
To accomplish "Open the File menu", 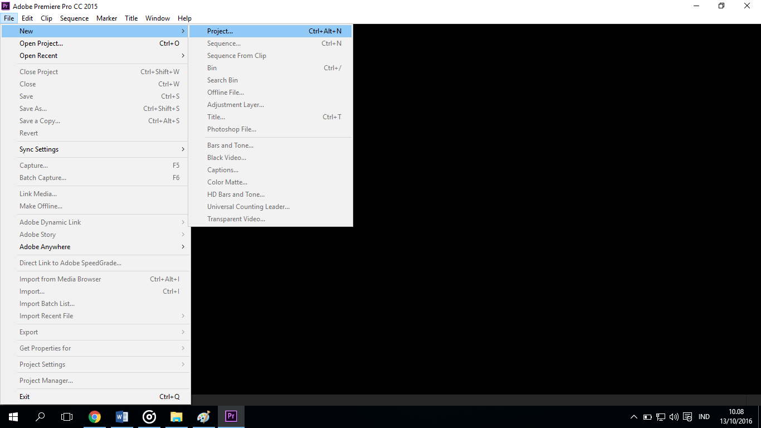I will point(8,18).
